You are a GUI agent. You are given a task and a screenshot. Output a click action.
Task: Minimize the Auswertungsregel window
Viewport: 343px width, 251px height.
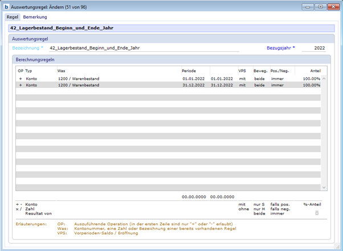click(309, 6)
